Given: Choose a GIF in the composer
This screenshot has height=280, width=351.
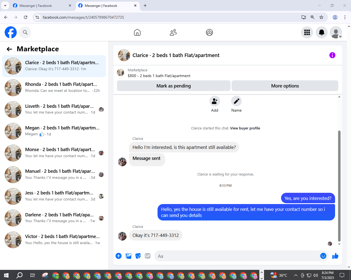Looking at the screenshot, I should (x=148, y=256).
